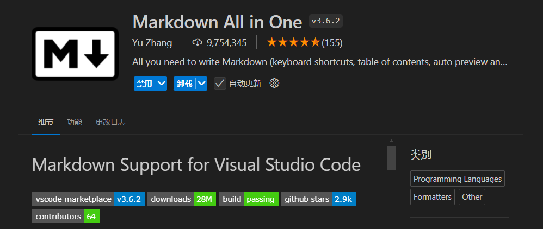Switch to the 更改日志 changelog tab
The height and width of the screenshot is (229, 543).
[x=110, y=122]
